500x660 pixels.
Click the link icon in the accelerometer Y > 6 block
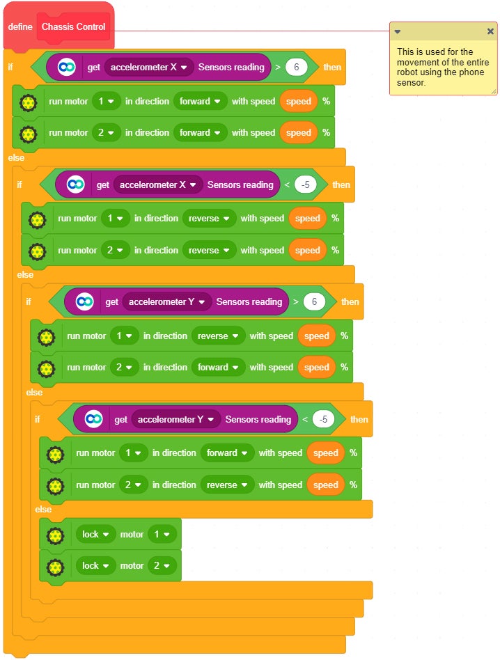pyautogui.click(x=85, y=302)
